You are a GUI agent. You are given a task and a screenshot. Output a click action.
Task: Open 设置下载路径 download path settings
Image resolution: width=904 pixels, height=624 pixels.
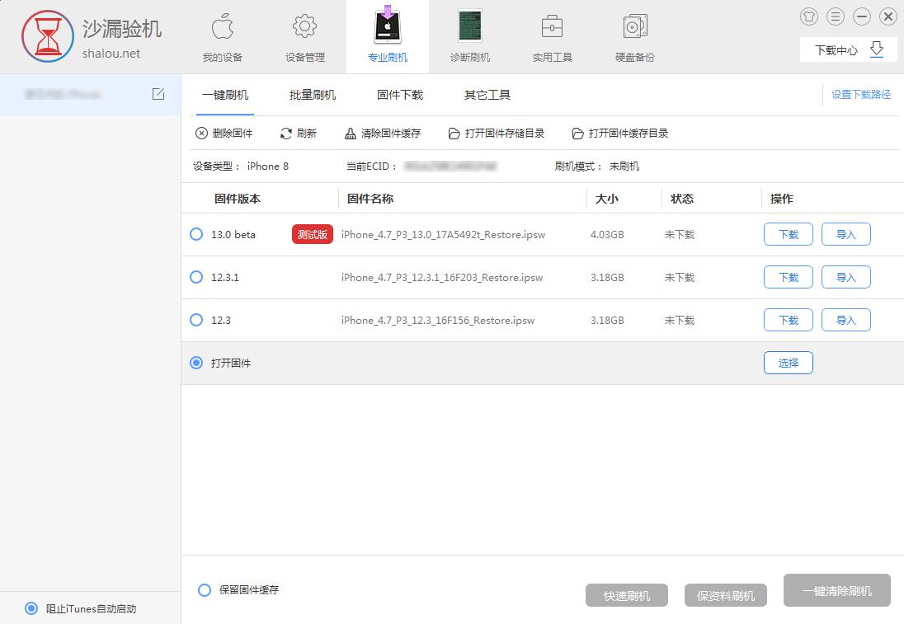(x=860, y=95)
